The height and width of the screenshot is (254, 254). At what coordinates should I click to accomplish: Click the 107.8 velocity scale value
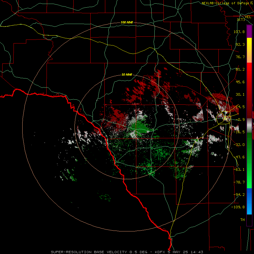coord(239,32)
